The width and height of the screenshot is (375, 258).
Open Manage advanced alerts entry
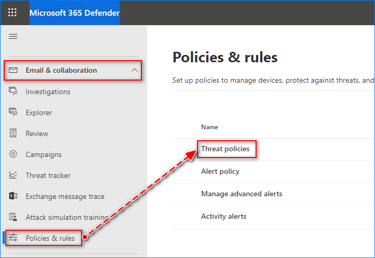(241, 194)
